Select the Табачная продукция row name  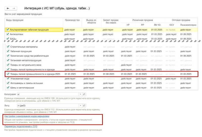pos(21,51)
